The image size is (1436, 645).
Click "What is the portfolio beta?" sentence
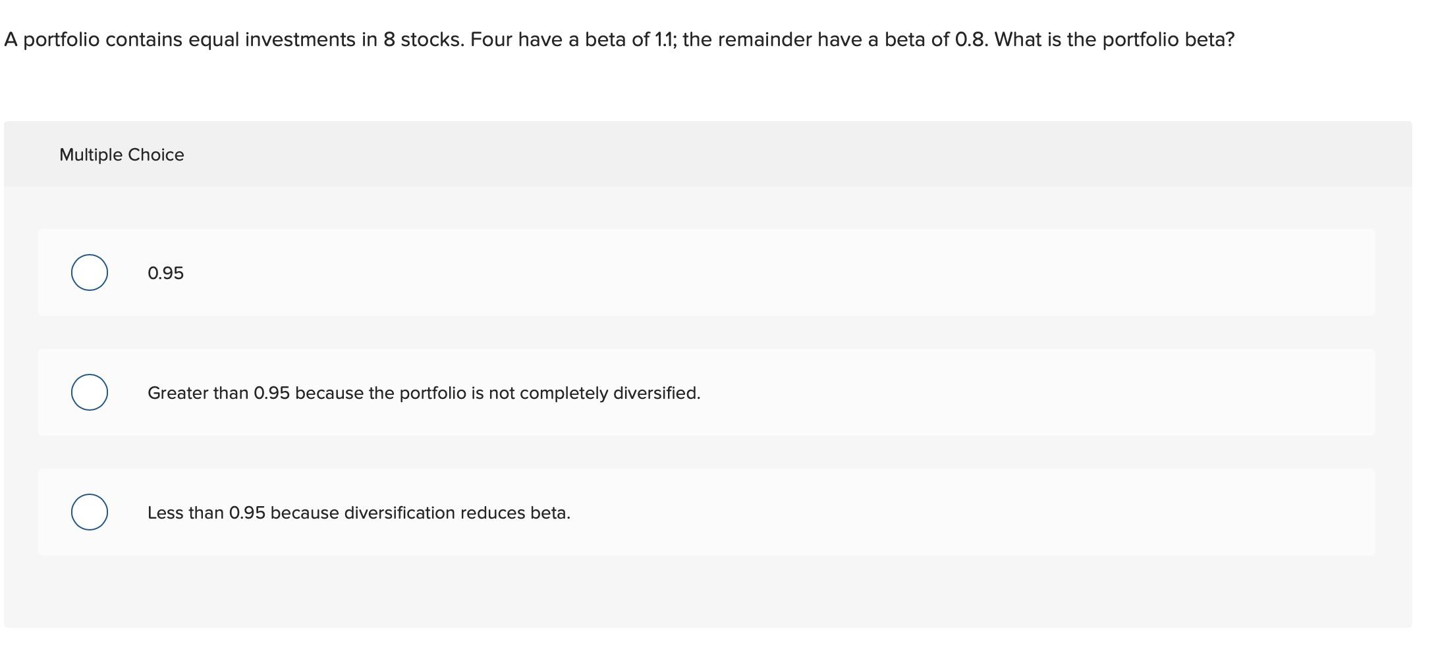pyautogui.click(x=1115, y=40)
